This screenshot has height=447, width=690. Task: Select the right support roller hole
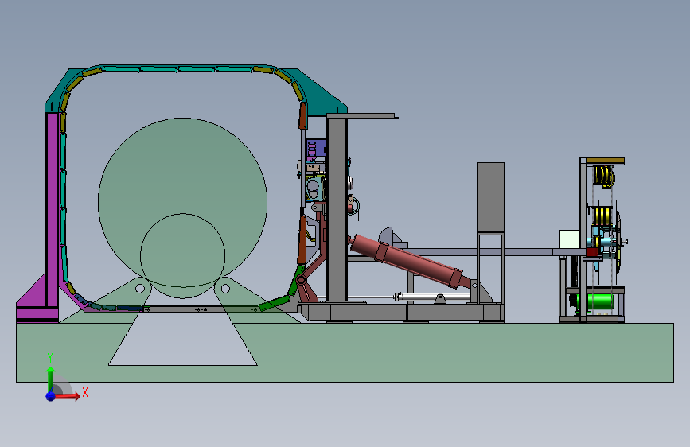pyautogui.click(x=225, y=289)
